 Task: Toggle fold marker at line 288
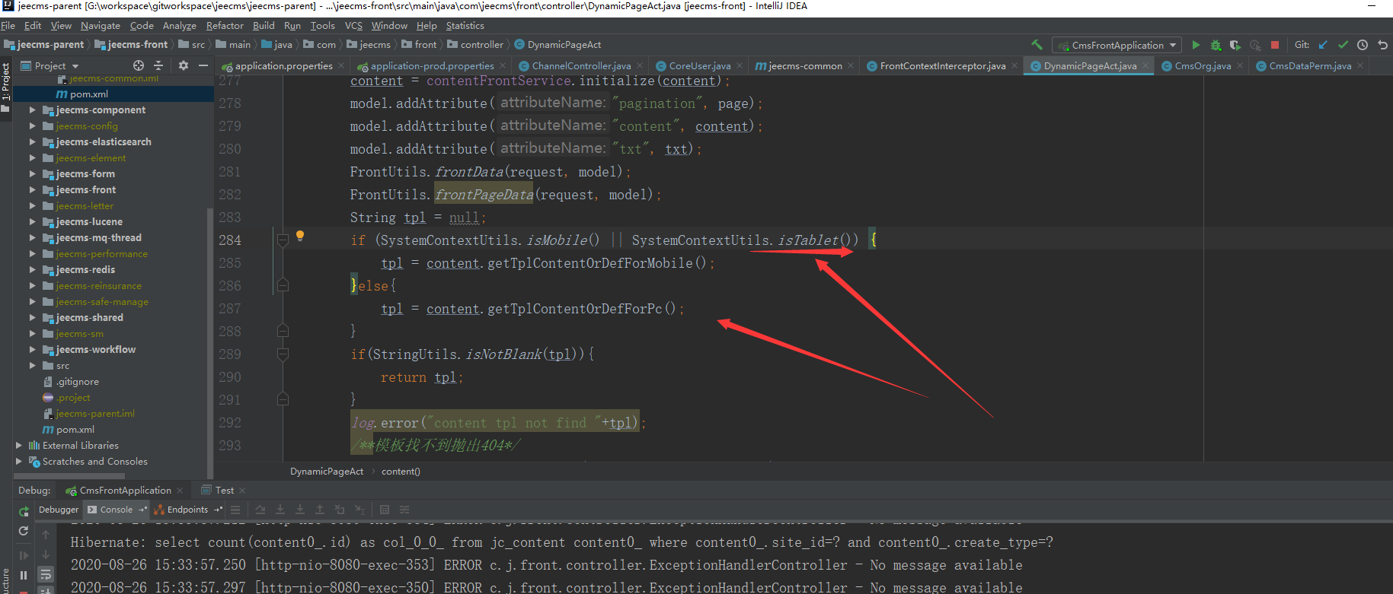(x=283, y=331)
